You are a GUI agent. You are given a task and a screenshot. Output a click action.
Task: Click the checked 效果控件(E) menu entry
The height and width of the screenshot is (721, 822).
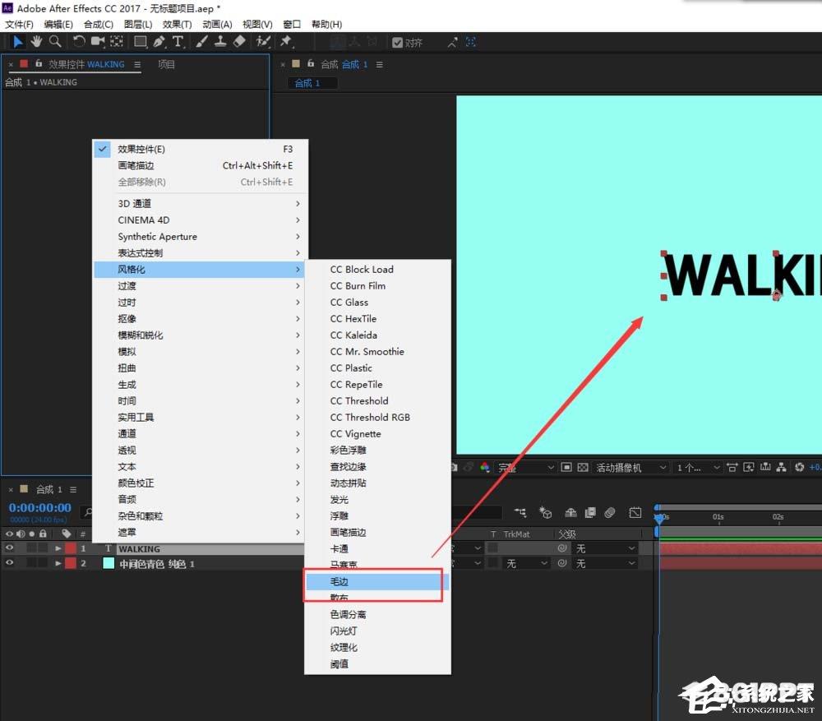coord(201,149)
